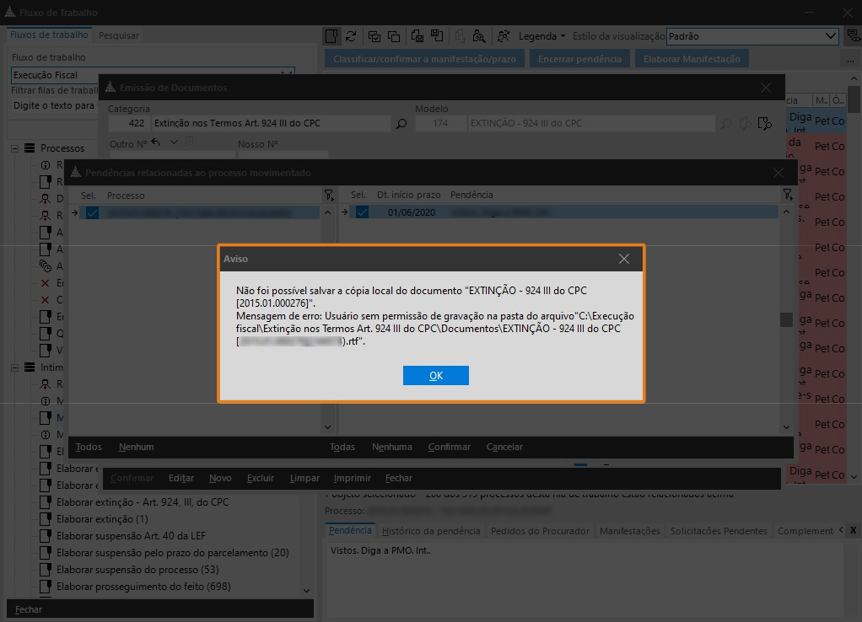
Task: Click the Encerrar pendência button
Action: pyautogui.click(x=579, y=59)
